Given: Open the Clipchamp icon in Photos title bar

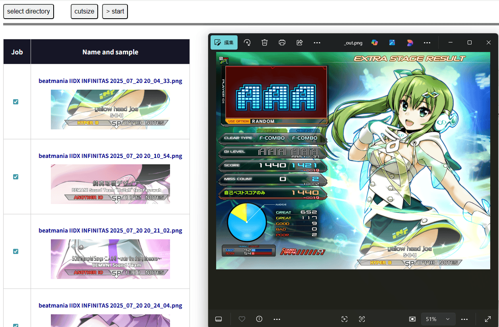Looking at the screenshot, I should (x=410, y=42).
